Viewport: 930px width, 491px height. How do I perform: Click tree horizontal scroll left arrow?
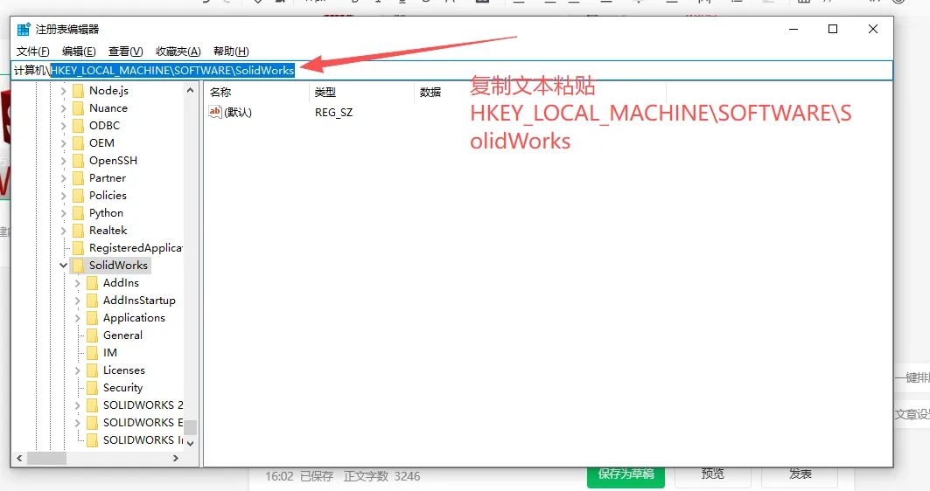tap(19, 458)
